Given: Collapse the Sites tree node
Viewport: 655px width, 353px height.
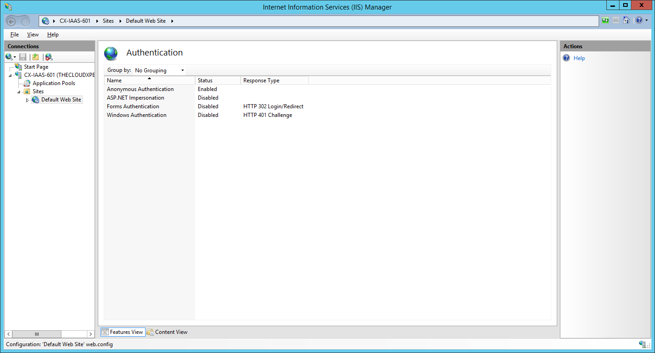Looking at the screenshot, I should click(x=19, y=92).
